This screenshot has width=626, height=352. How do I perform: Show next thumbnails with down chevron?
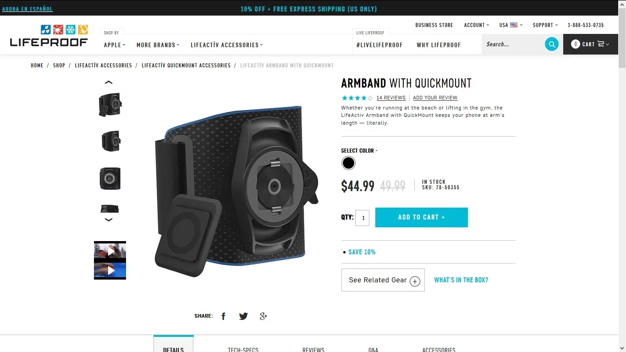click(x=109, y=220)
